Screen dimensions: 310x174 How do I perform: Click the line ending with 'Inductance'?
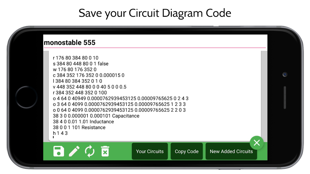(x=83, y=121)
